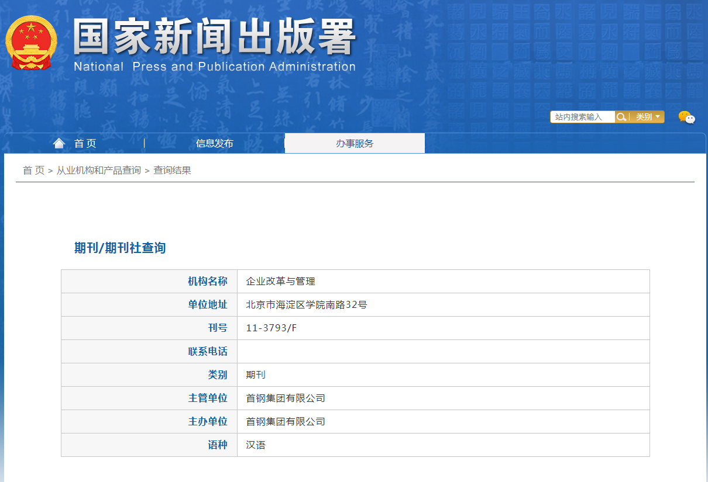Open the 从业机构和产品查询 breadcrumb link
708x482 pixels.
point(98,170)
